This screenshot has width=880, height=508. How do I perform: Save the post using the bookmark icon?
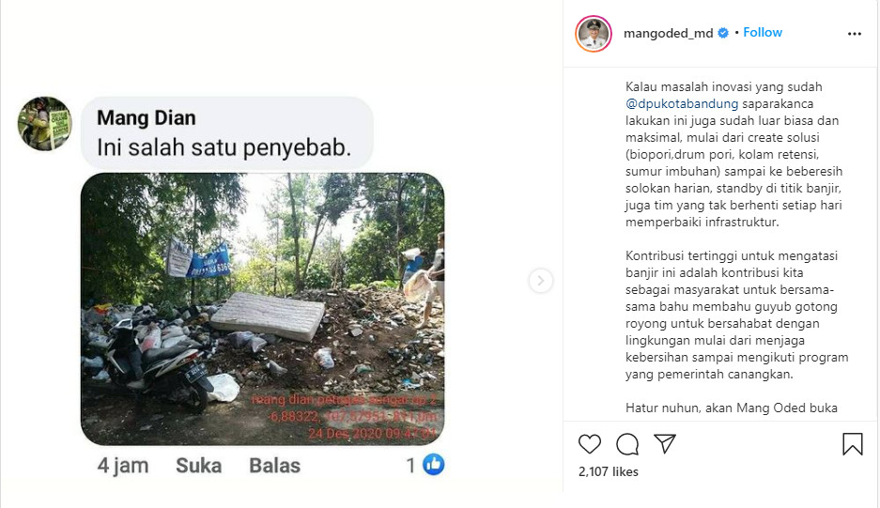pos(853,443)
